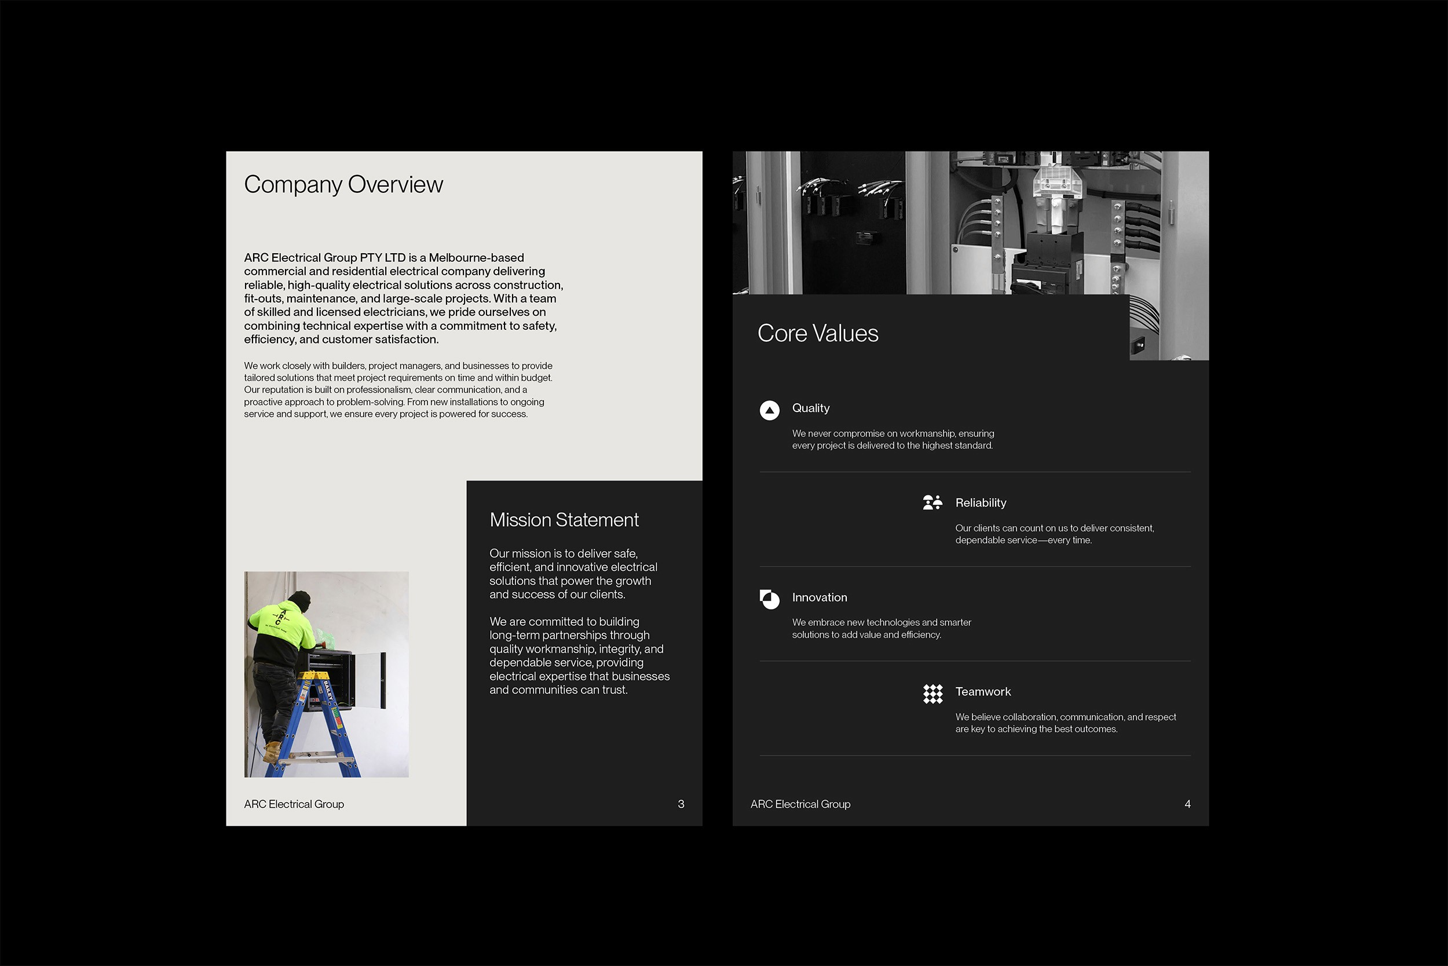Select the Core Values heading
1448x966 pixels.
coord(818,333)
